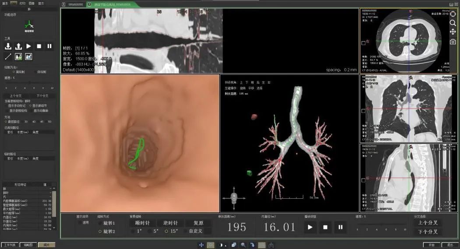Click the import (download arrow) tool icon
This screenshot has width=460, height=249.
(8, 46)
